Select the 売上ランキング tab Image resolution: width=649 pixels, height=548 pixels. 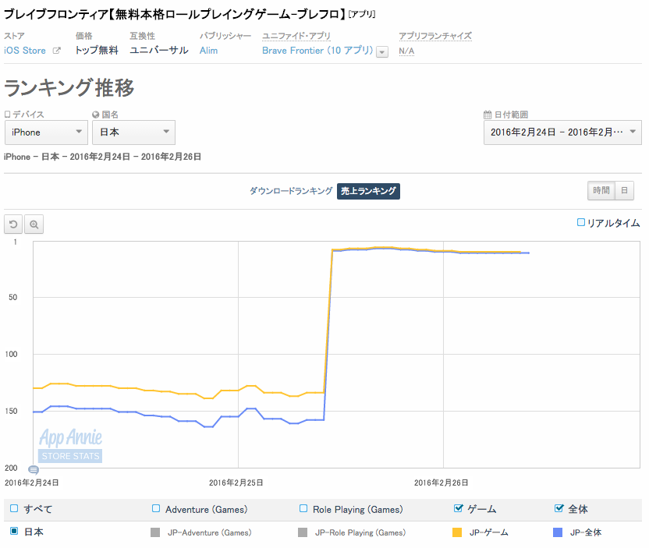pyautogui.click(x=368, y=191)
